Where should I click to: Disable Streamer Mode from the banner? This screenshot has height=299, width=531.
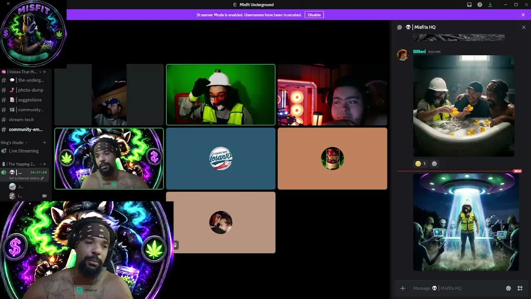click(314, 15)
